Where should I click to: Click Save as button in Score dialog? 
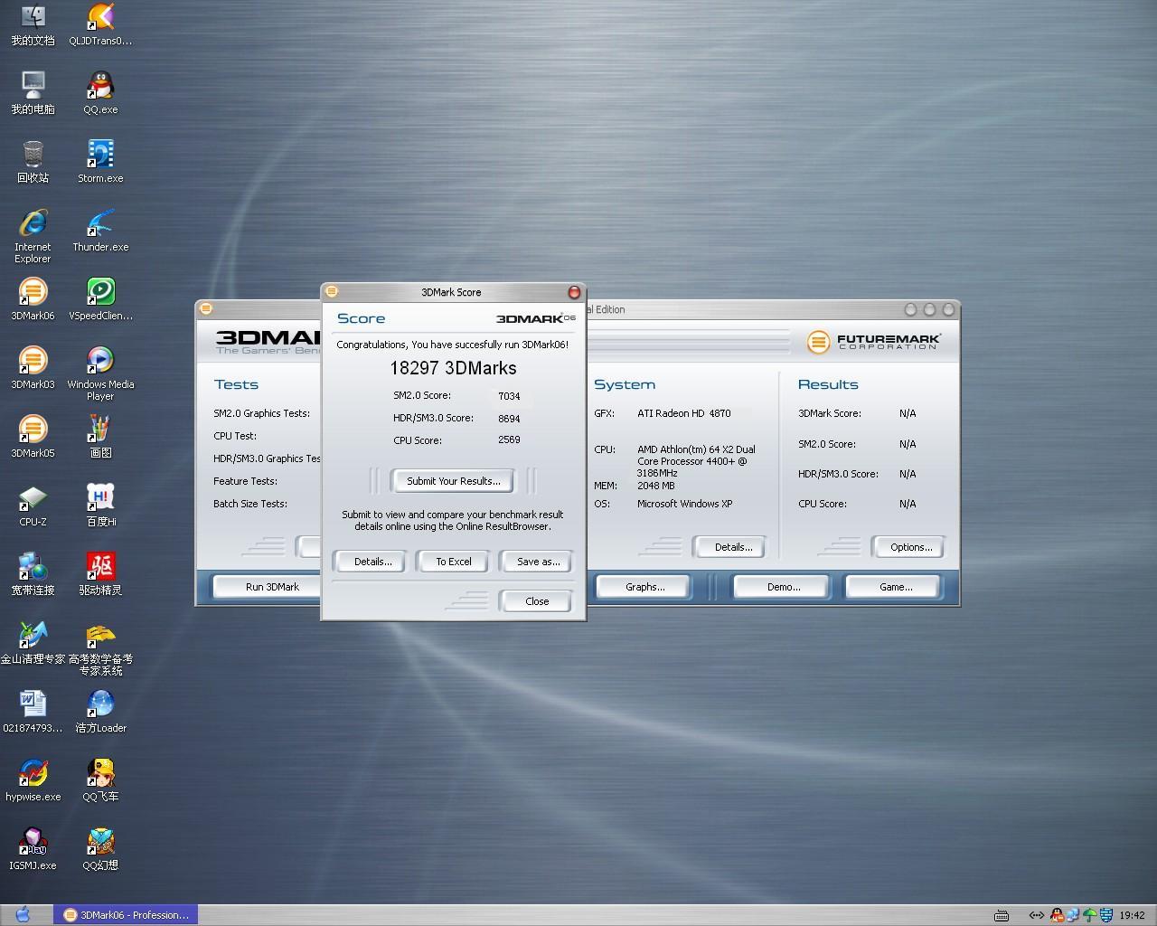(x=538, y=562)
